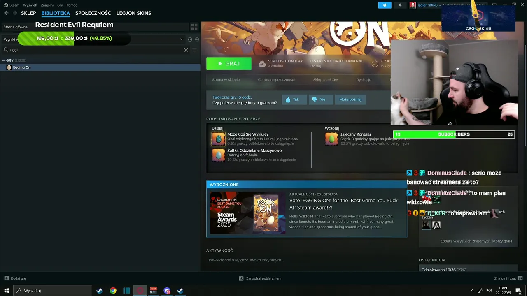The image size is (527, 296).
Task: Open Zarządzaj pobieraniem downloads manager
Action: point(260,278)
